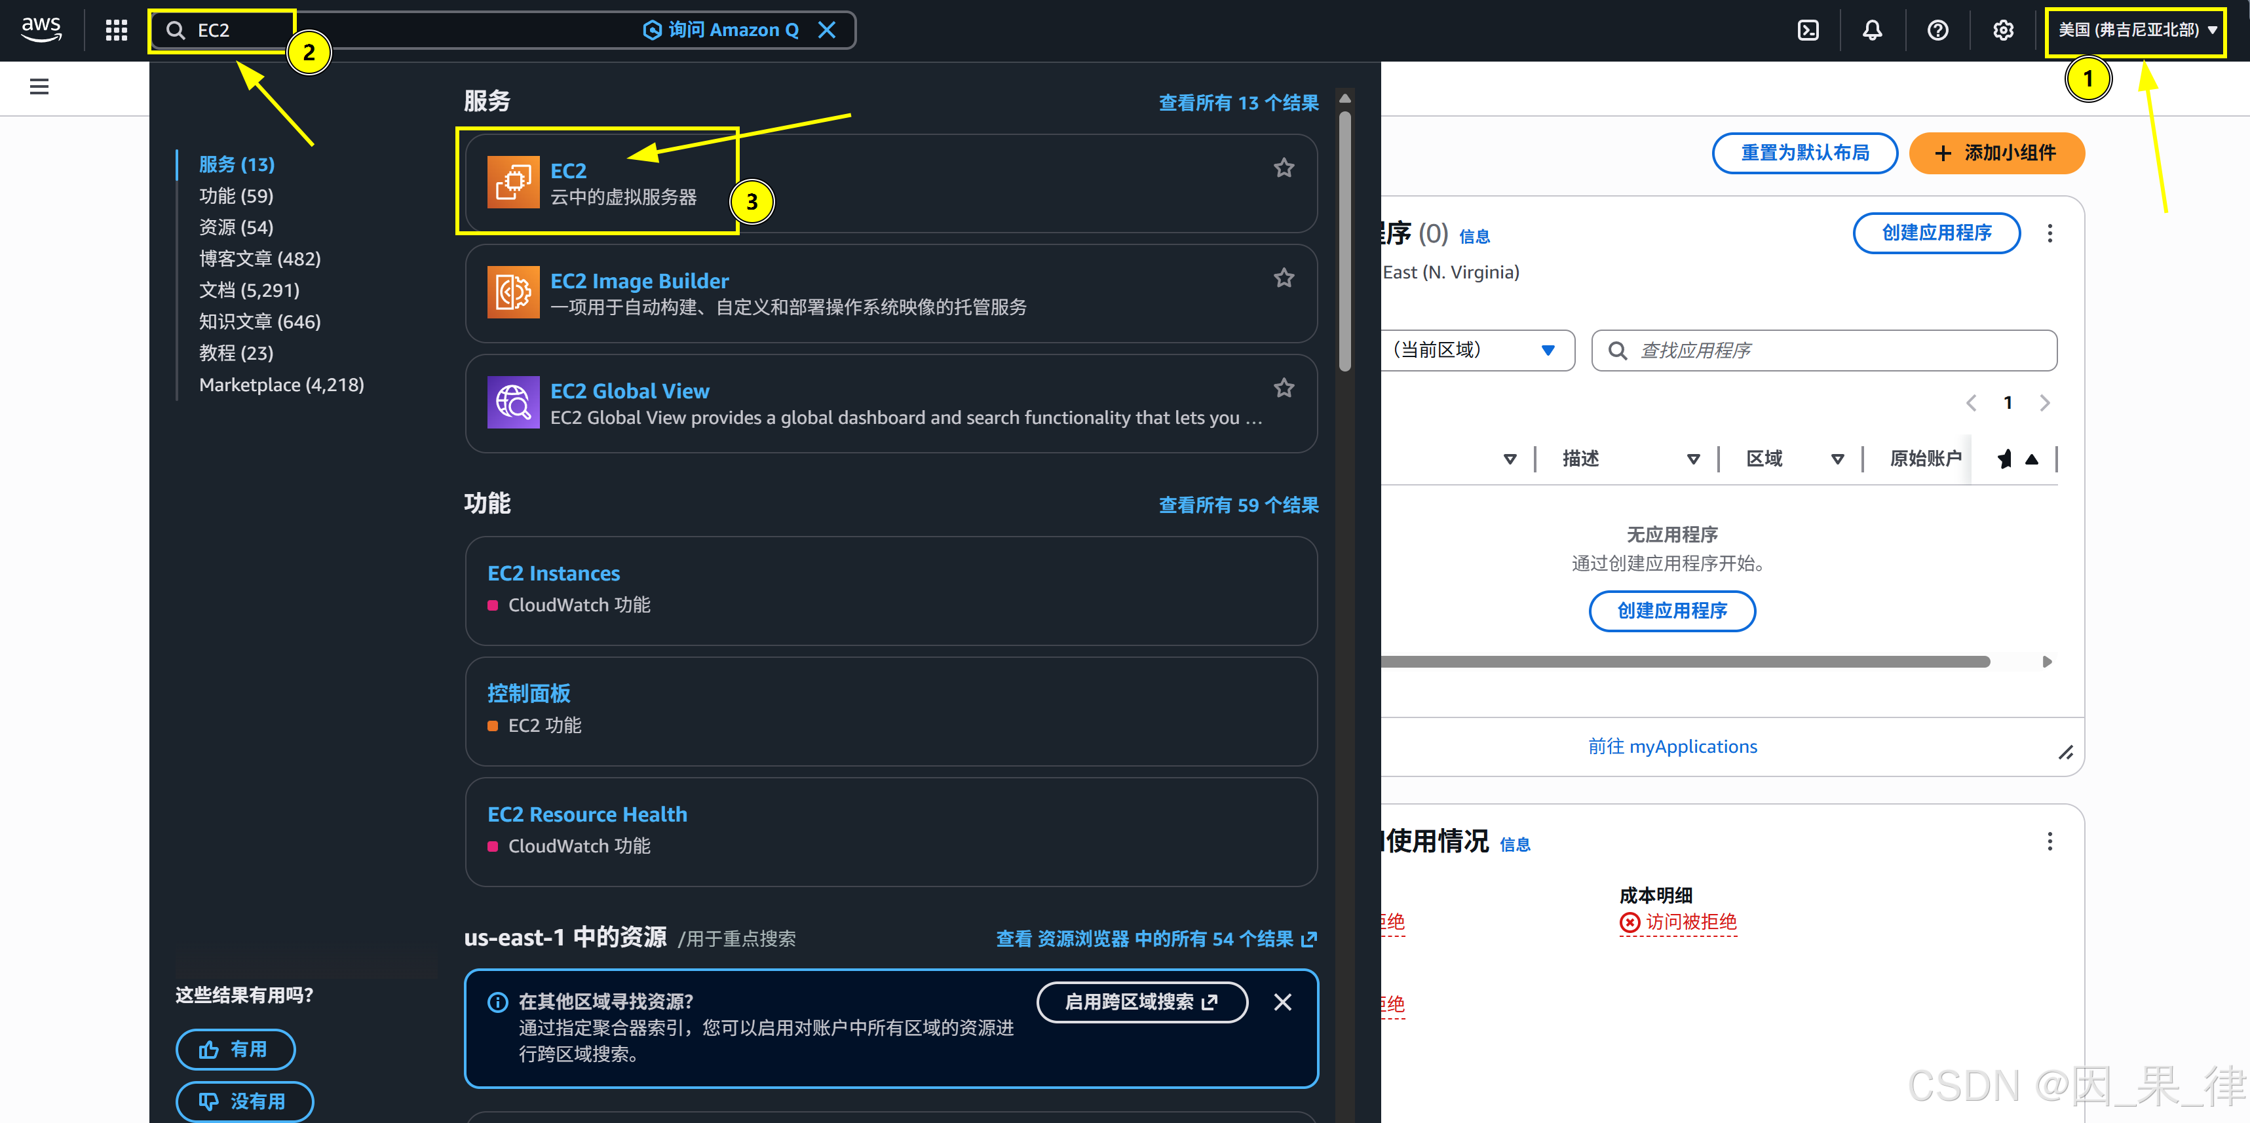Click the search results vertical scrollbar
This screenshot has height=1123, width=2250.
(x=1345, y=241)
